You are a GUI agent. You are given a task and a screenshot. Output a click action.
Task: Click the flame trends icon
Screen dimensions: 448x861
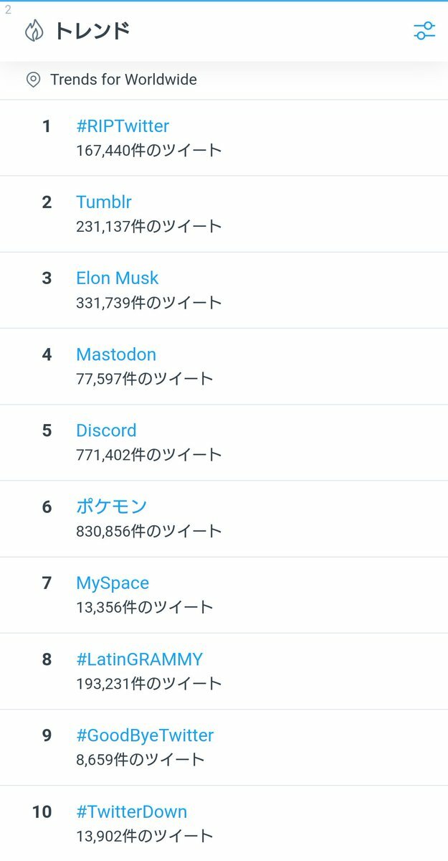34,31
